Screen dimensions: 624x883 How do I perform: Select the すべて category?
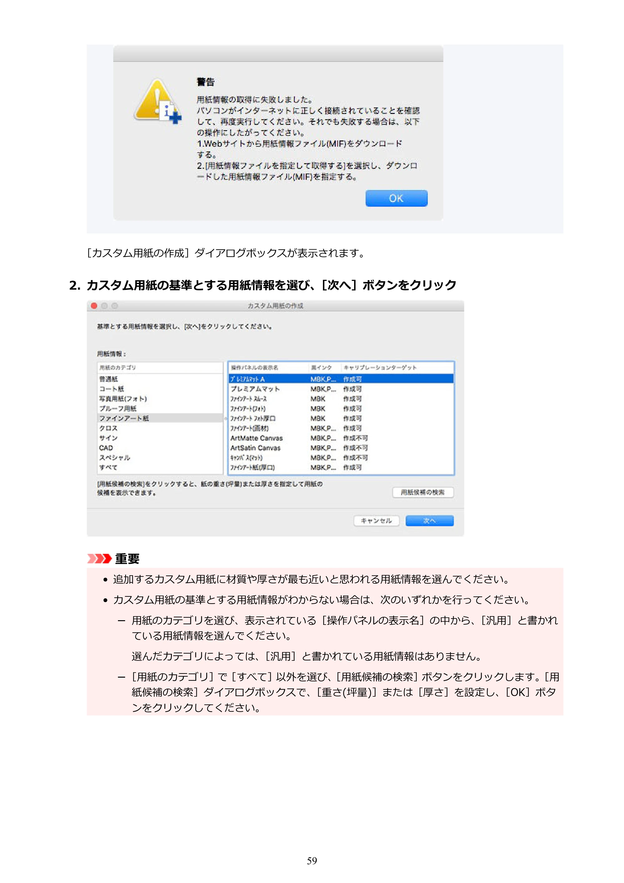[160, 467]
